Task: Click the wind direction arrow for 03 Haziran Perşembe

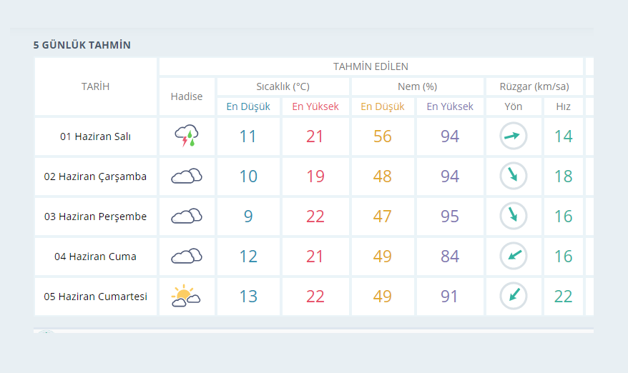Action: pos(513,216)
